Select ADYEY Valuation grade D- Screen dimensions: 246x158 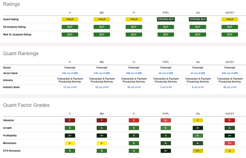tap(230, 120)
